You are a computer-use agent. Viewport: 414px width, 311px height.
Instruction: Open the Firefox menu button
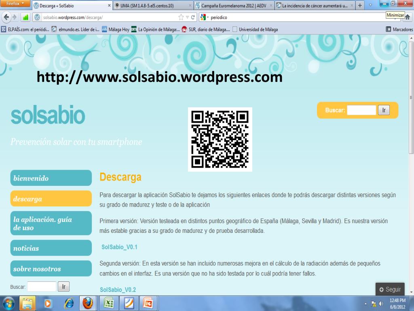[15, 3]
